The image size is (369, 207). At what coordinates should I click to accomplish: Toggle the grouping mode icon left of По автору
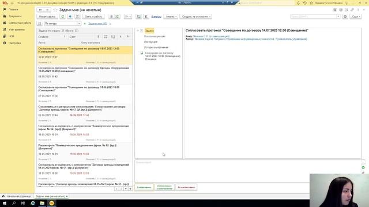pos(40,24)
